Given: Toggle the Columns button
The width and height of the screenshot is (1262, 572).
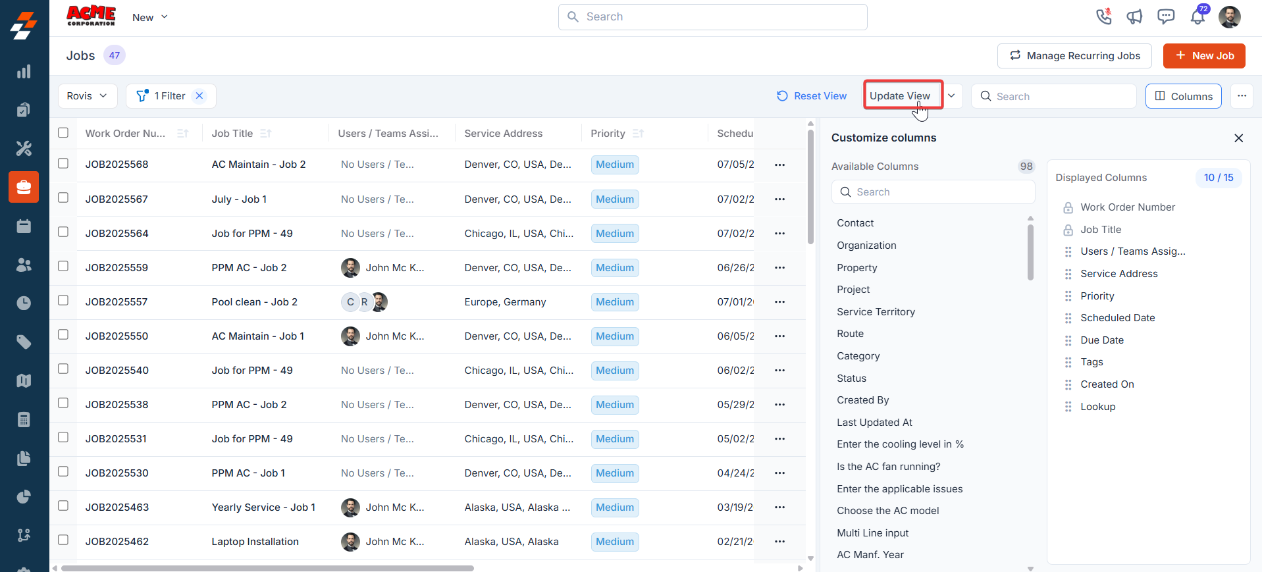Looking at the screenshot, I should pos(1184,96).
